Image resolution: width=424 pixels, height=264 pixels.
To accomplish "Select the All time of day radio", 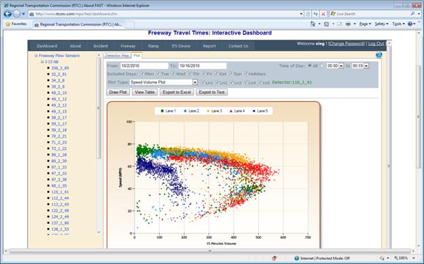I will pos(310,66).
